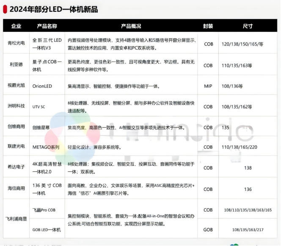Click the 希达电子 description about 视频会议
Screen dimensions: 281x246
coord(131,168)
